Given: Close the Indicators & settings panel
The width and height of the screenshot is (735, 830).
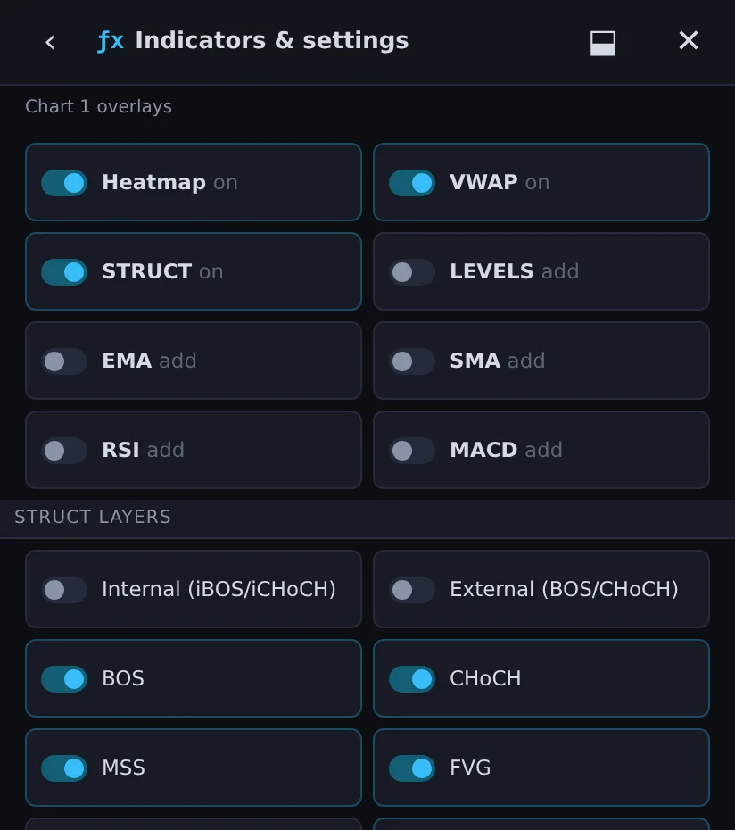Looking at the screenshot, I should click(x=689, y=40).
